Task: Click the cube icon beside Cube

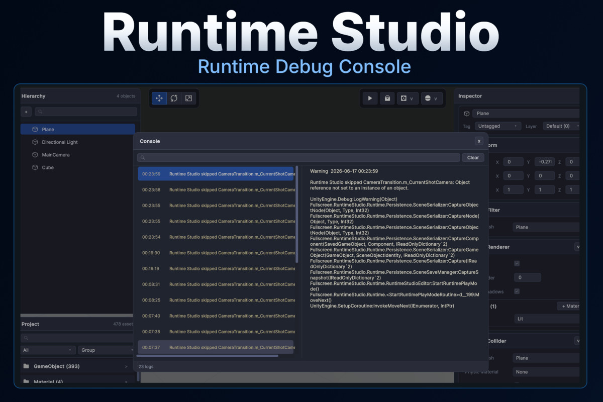Action: pos(35,167)
